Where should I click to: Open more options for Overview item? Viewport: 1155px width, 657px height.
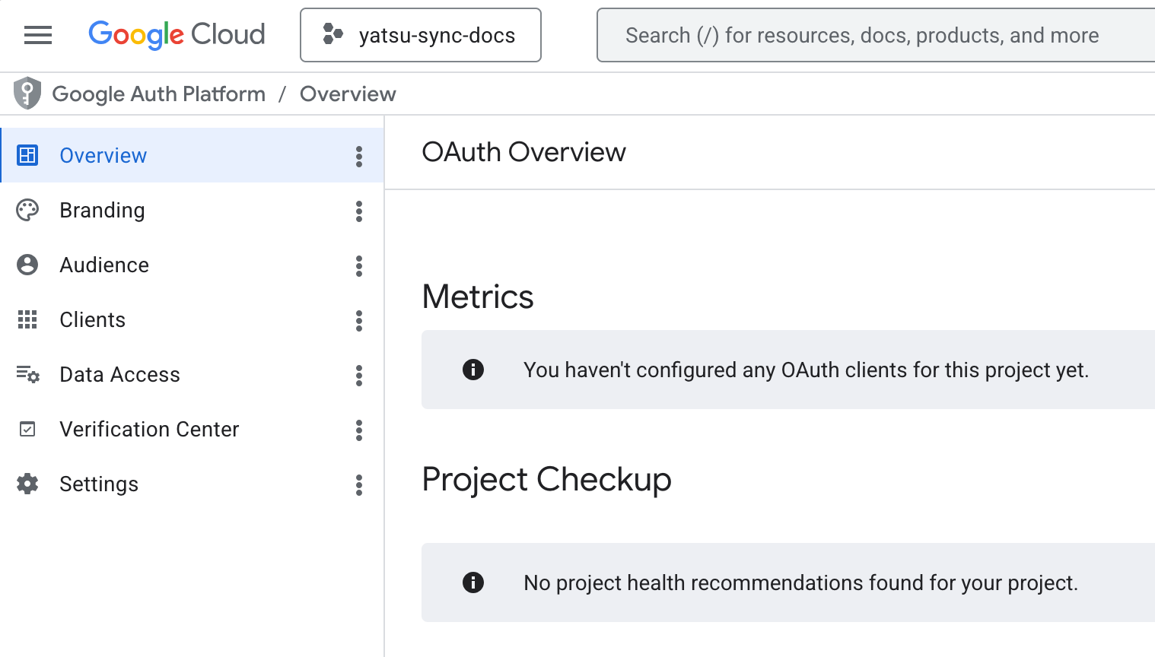359,156
